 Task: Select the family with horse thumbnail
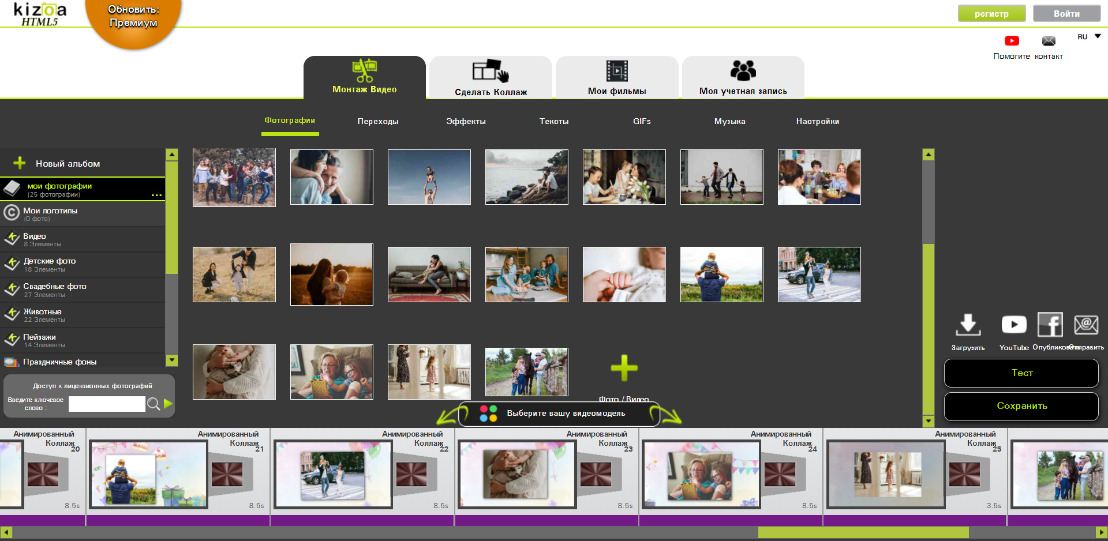tap(526, 372)
